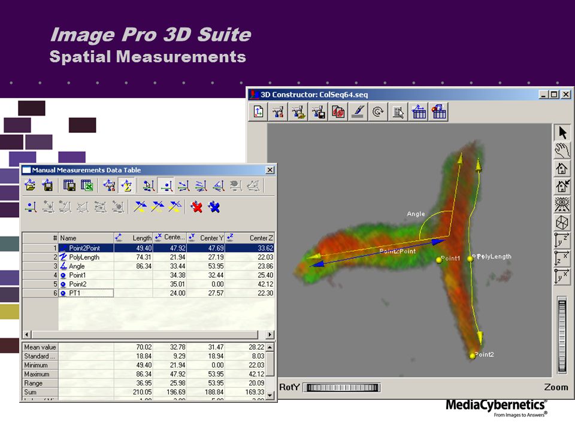Image resolution: width=575 pixels, height=431 pixels.
Task: Click the Mean value row label
Action: coord(40,347)
